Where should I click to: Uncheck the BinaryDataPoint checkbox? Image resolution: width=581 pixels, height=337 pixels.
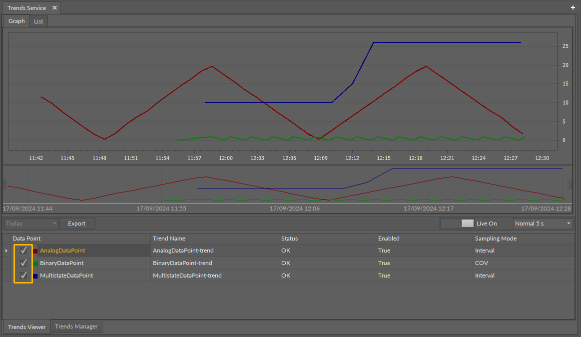point(23,263)
